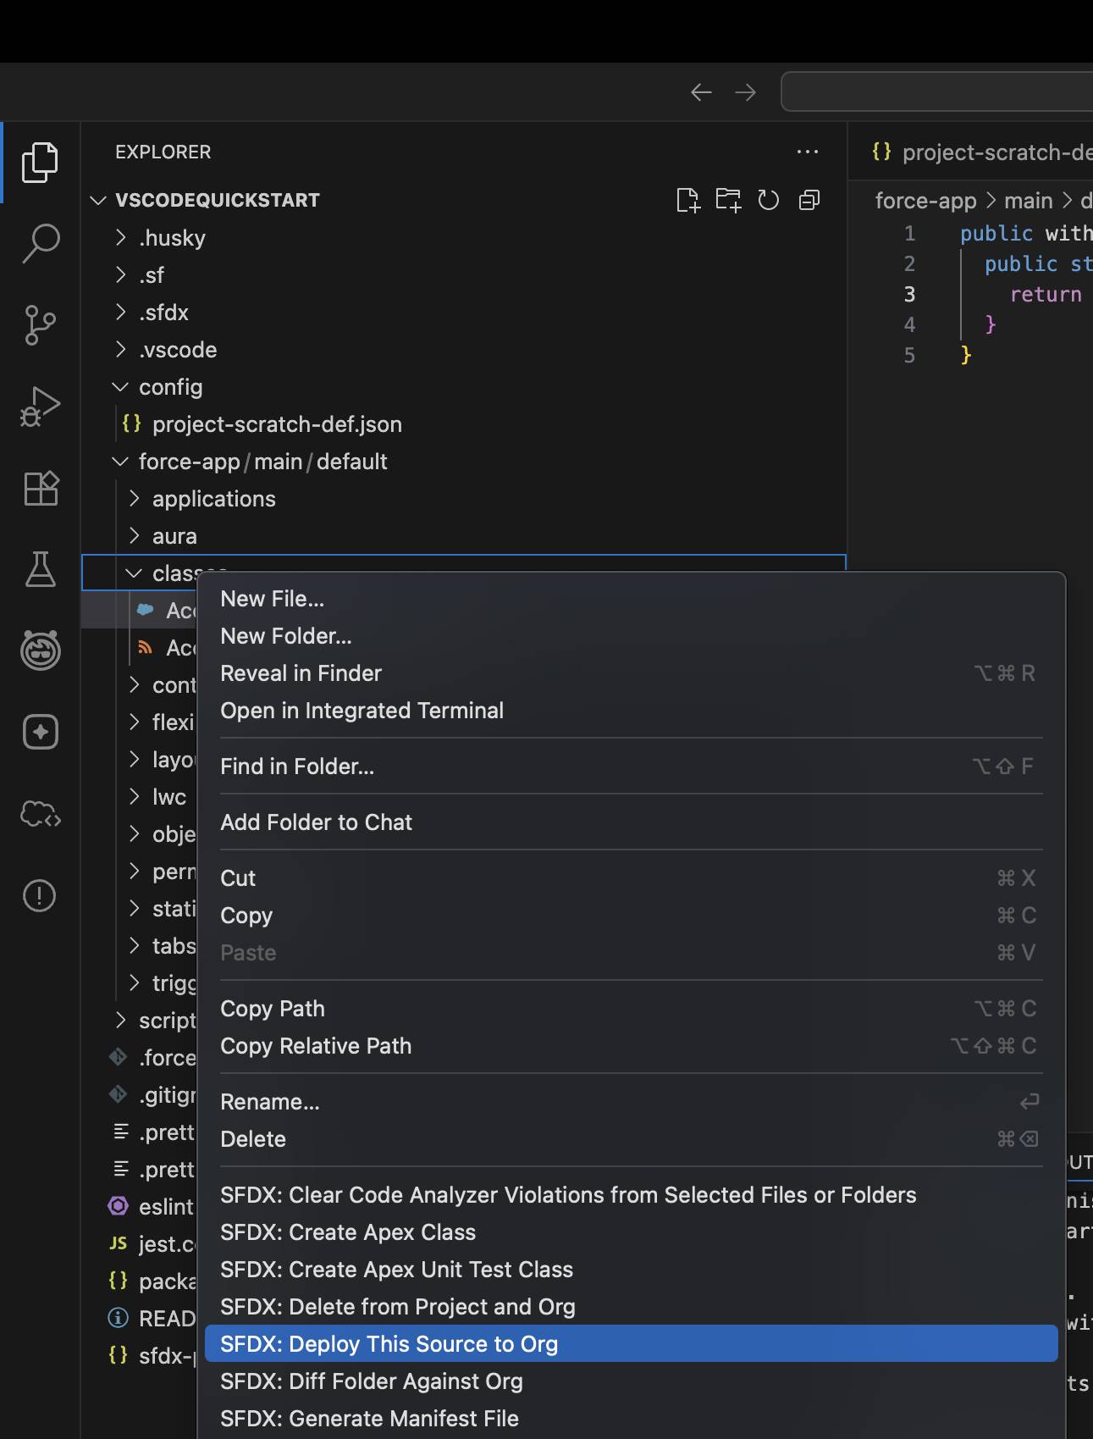Expand the aura folder
The width and height of the screenshot is (1093, 1439).
click(135, 535)
